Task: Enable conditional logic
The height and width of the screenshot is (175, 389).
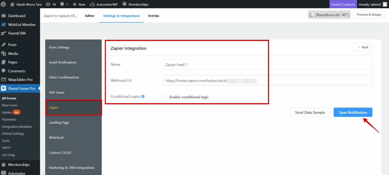Action: pyautogui.click(x=165, y=97)
